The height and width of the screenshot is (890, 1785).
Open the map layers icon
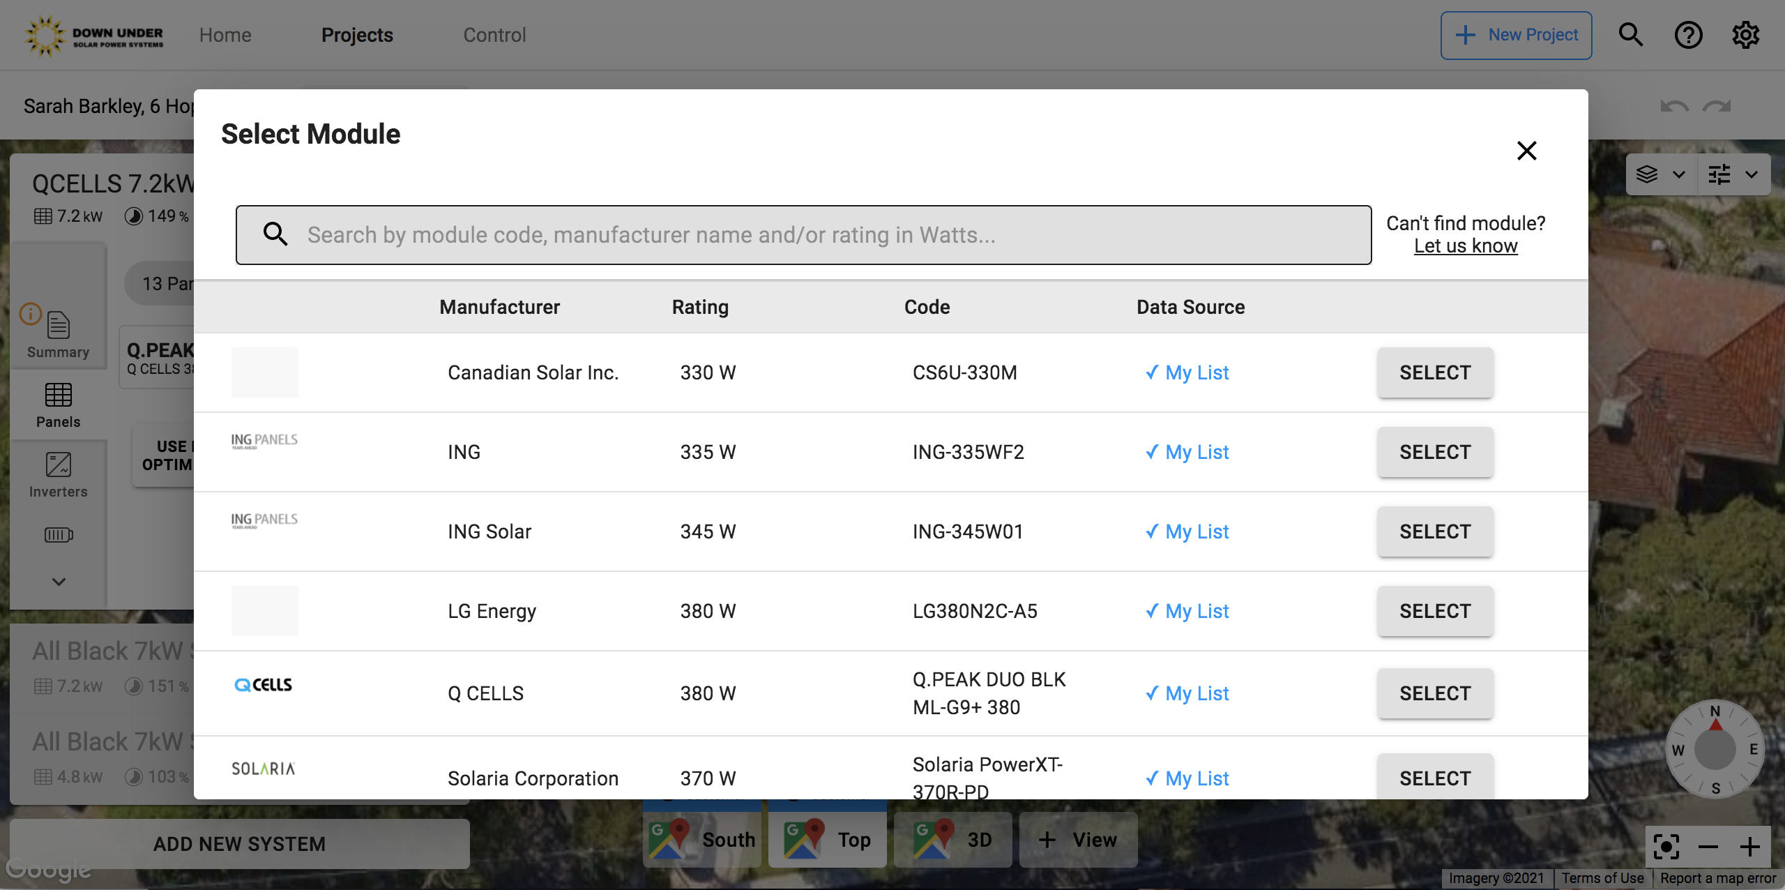[x=1647, y=174]
